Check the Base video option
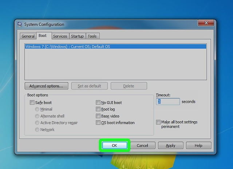233x169 pixels. (x=98, y=116)
